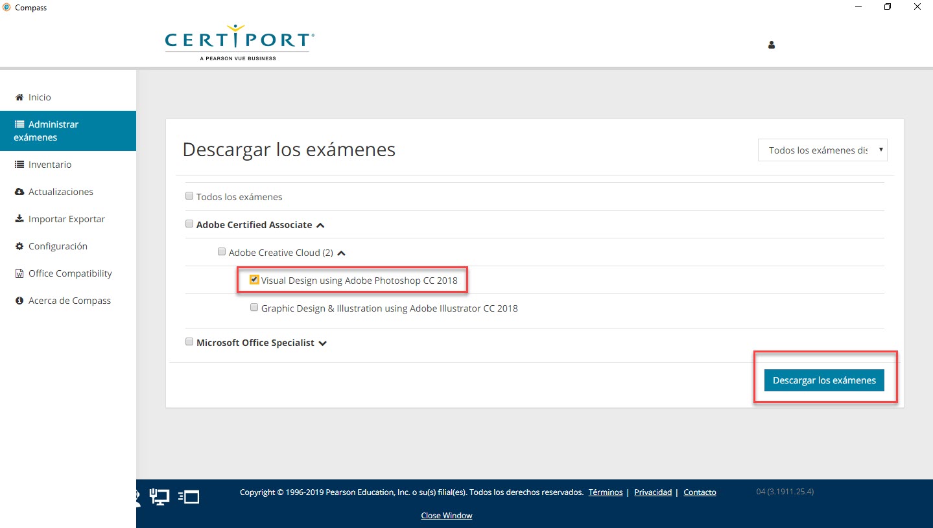Collapse the Adobe Creative Cloud chevron

click(342, 253)
